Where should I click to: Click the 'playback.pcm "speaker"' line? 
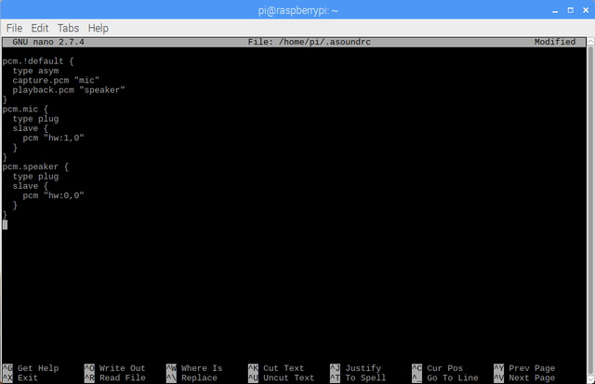pos(69,90)
